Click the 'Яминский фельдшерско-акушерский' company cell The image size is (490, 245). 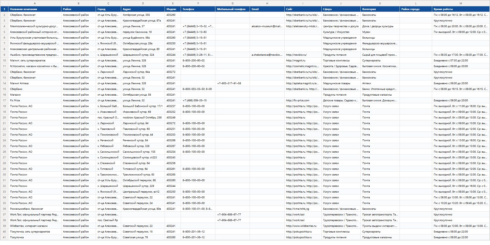(x=35, y=43)
